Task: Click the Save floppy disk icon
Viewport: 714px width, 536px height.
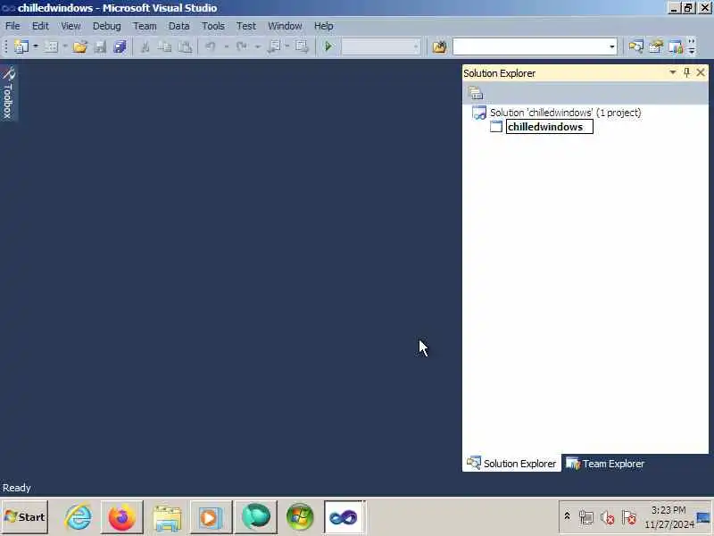Action: pos(100,46)
